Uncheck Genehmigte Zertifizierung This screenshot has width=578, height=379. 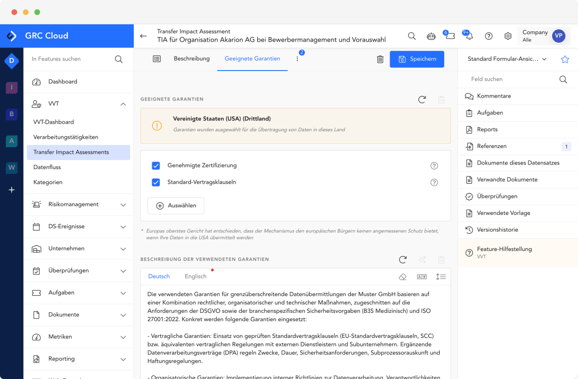pos(156,166)
